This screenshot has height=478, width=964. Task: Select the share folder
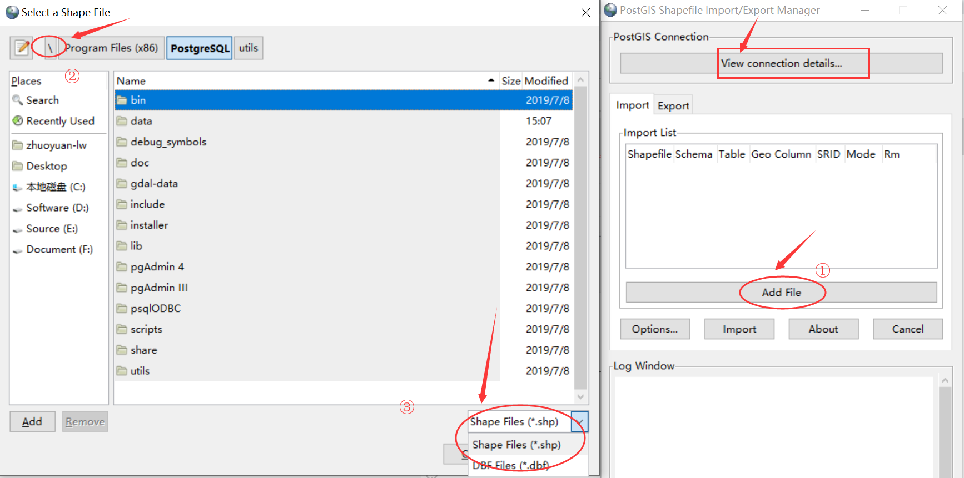(344, 350)
